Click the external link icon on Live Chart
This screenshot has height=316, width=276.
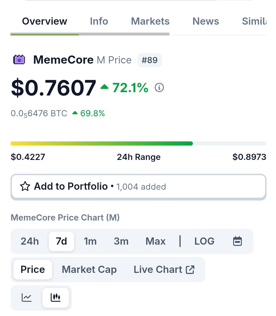click(x=190, y=270)
